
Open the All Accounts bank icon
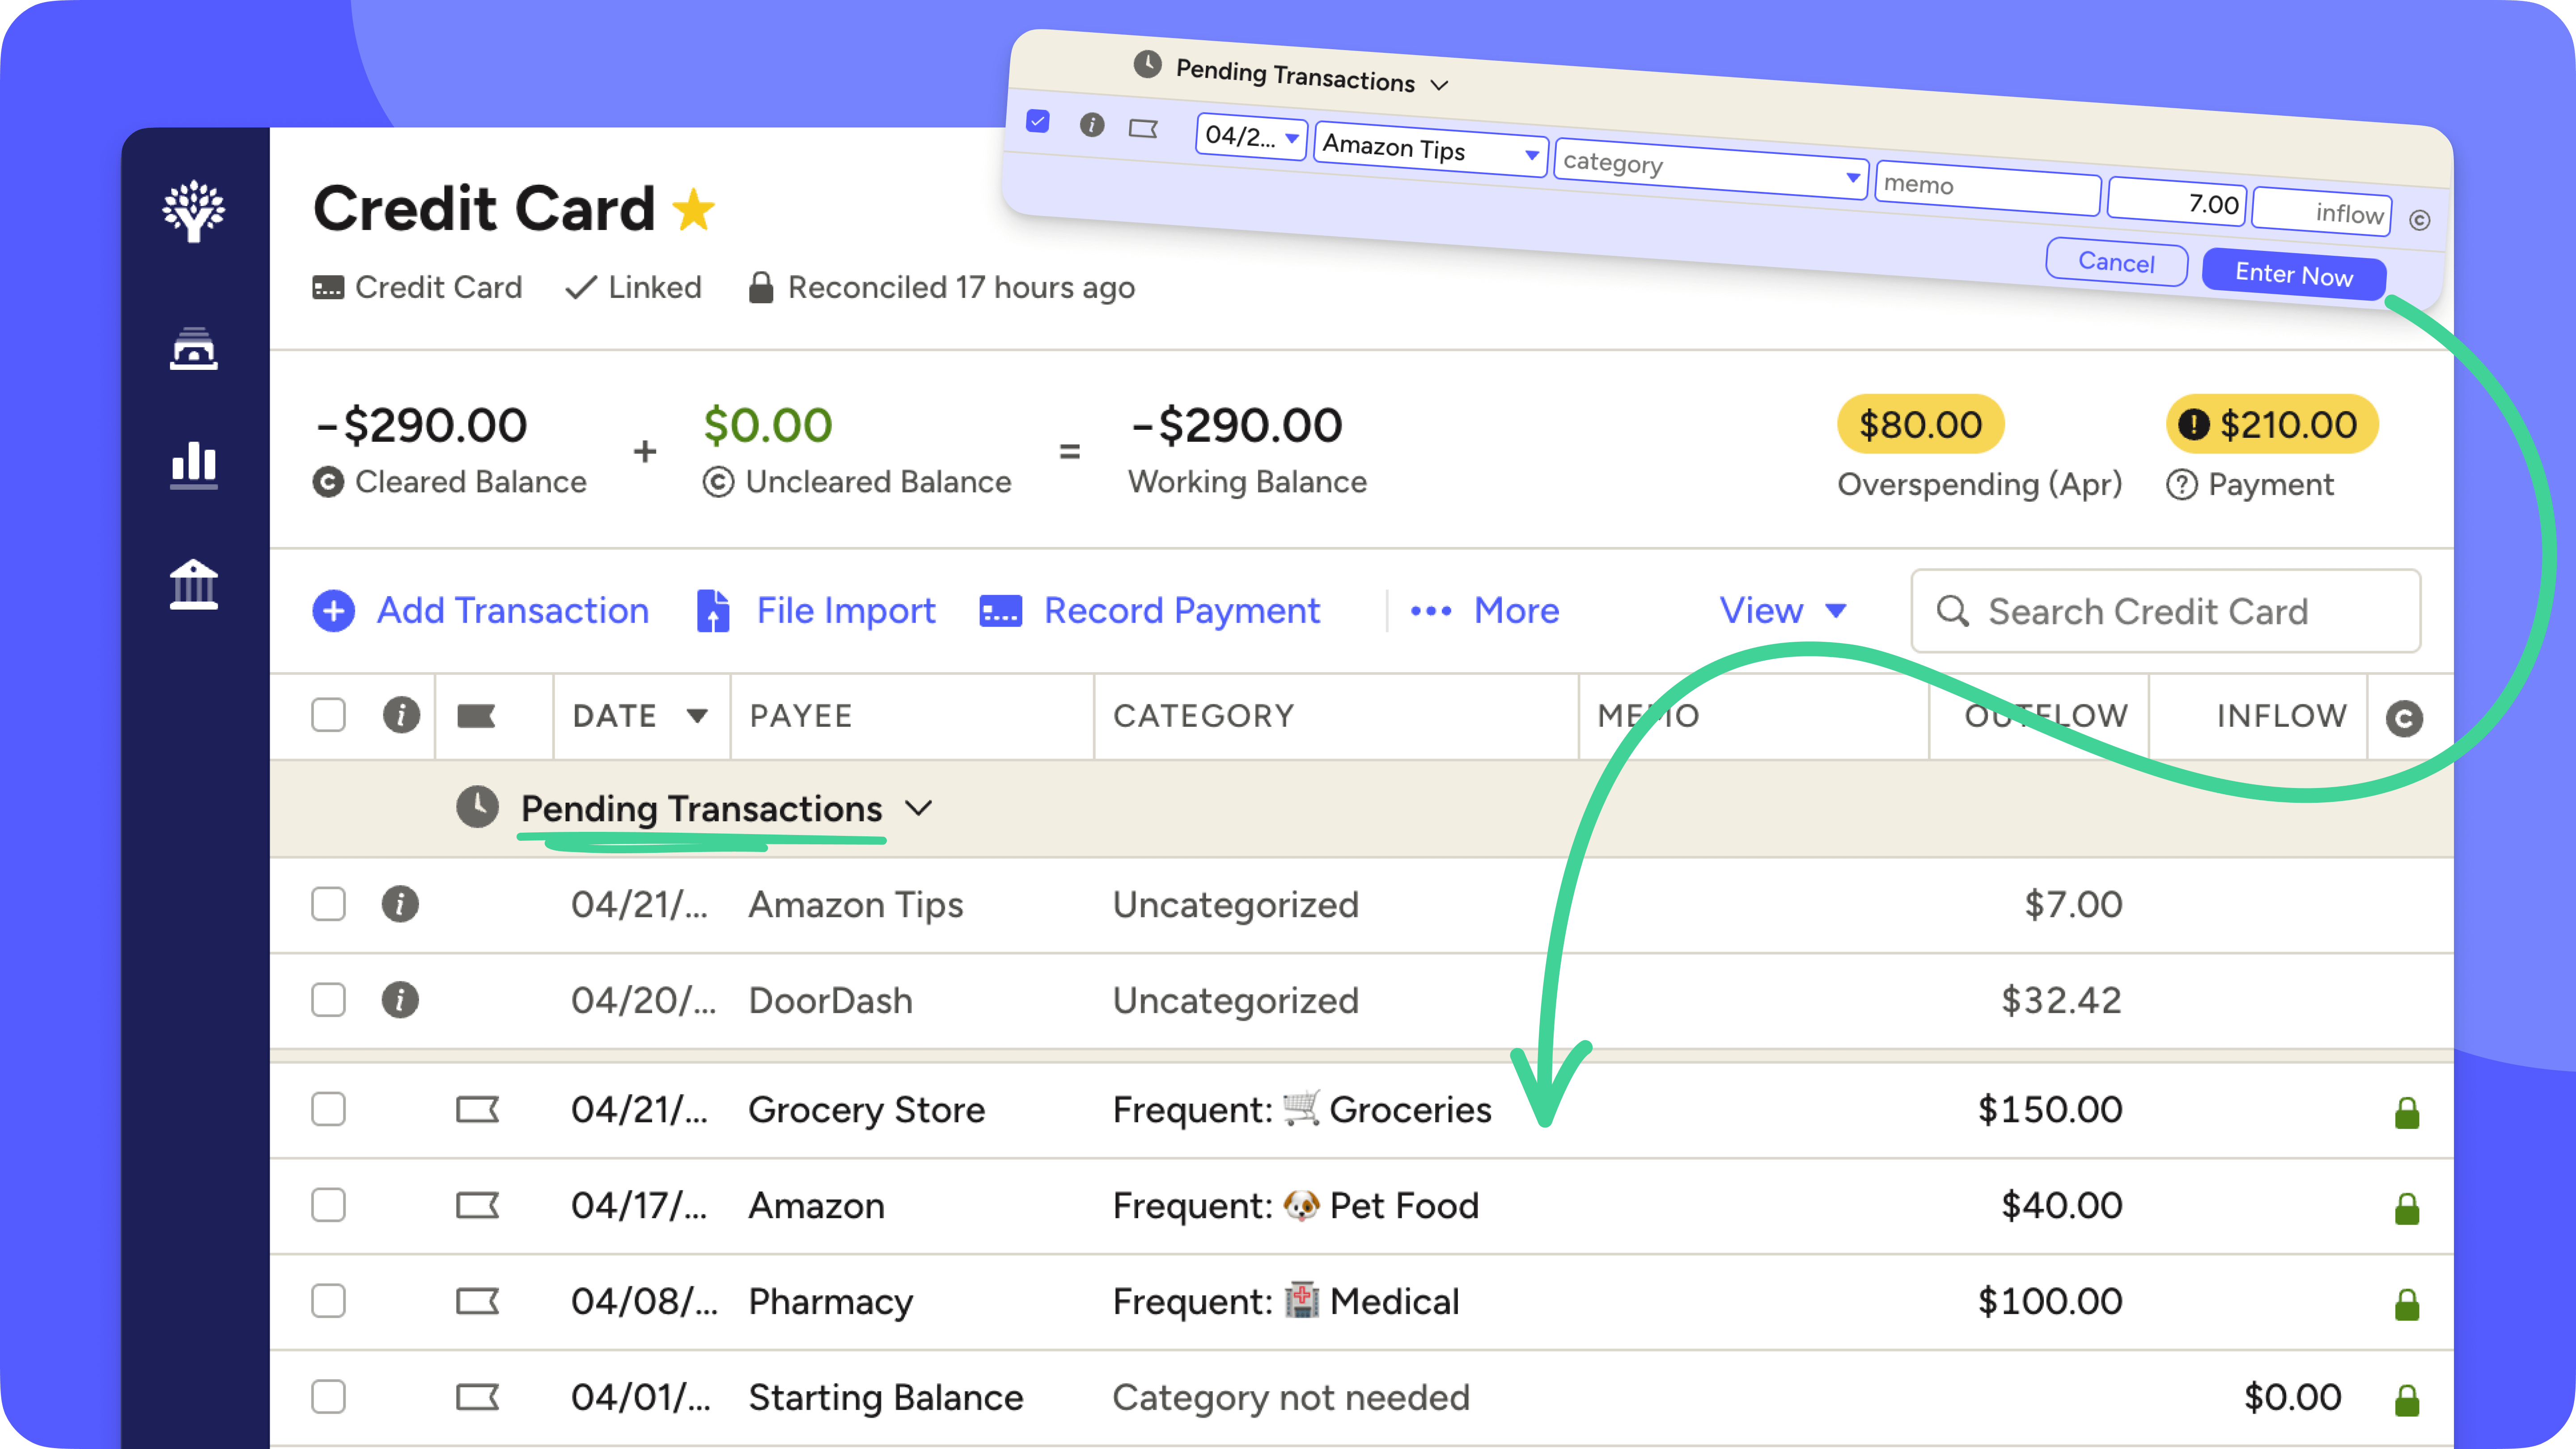pos(193,584)
